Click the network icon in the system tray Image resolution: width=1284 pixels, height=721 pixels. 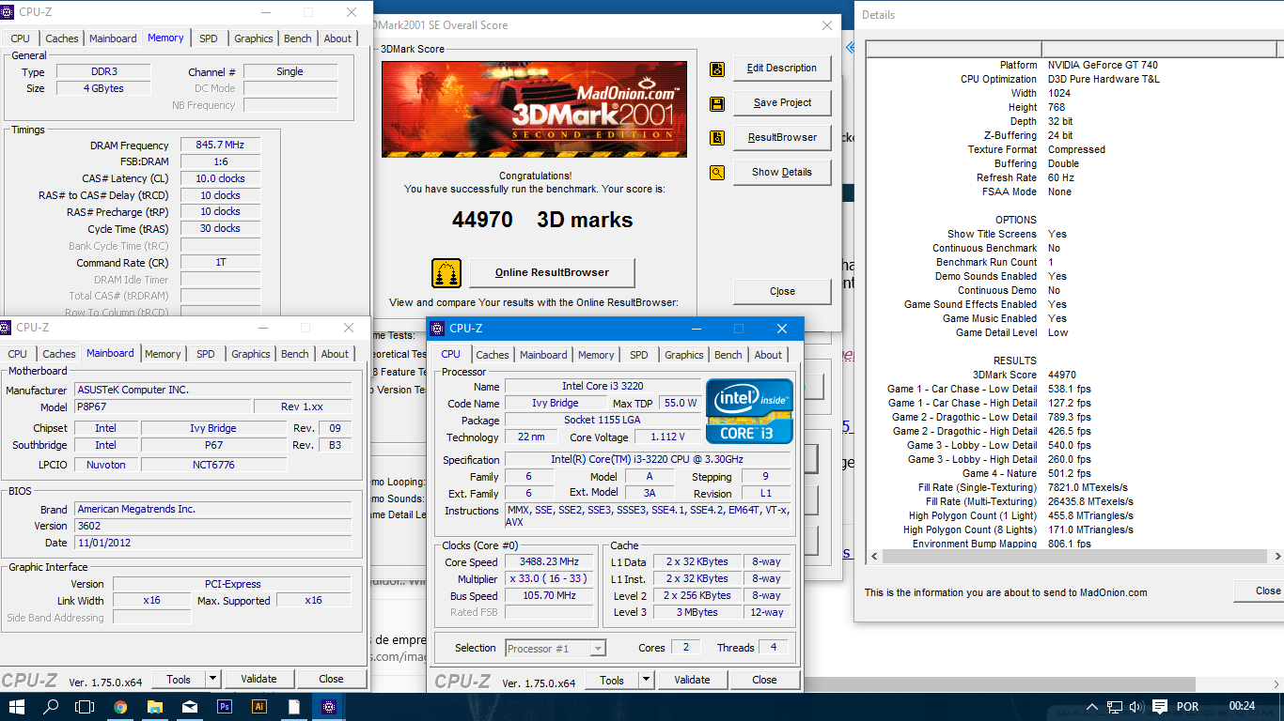1115,707
